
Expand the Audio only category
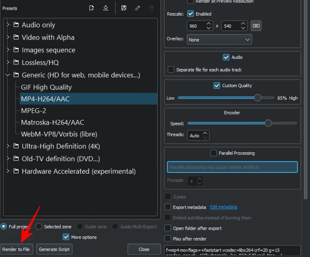click(8, 24)
